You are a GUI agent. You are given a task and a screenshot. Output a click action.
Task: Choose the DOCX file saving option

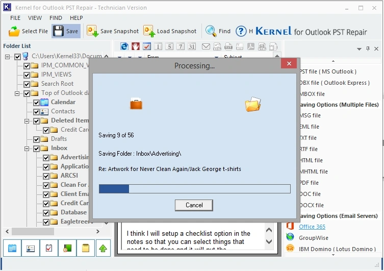pyautogui.click(x=312, y=205)
